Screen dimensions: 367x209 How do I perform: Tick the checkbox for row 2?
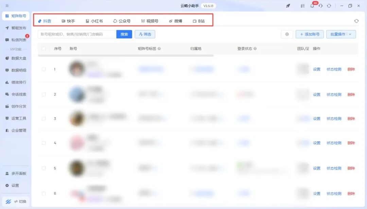(x=44, y=95)
